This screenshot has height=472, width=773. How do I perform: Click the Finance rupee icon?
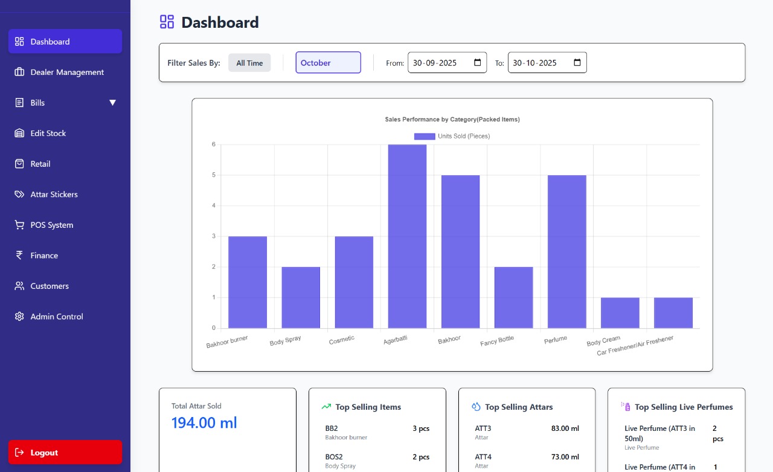point(19,256)
